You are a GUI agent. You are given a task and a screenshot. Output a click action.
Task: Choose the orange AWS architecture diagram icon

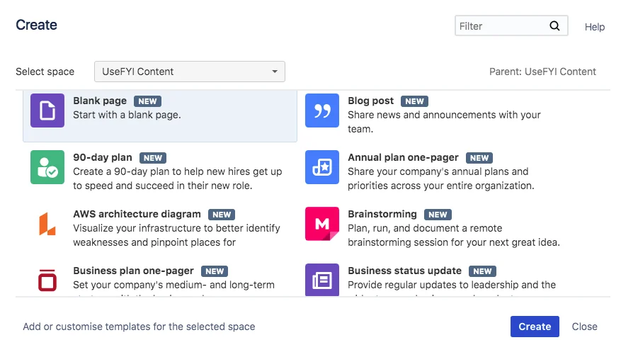click(x=47, y=224)
